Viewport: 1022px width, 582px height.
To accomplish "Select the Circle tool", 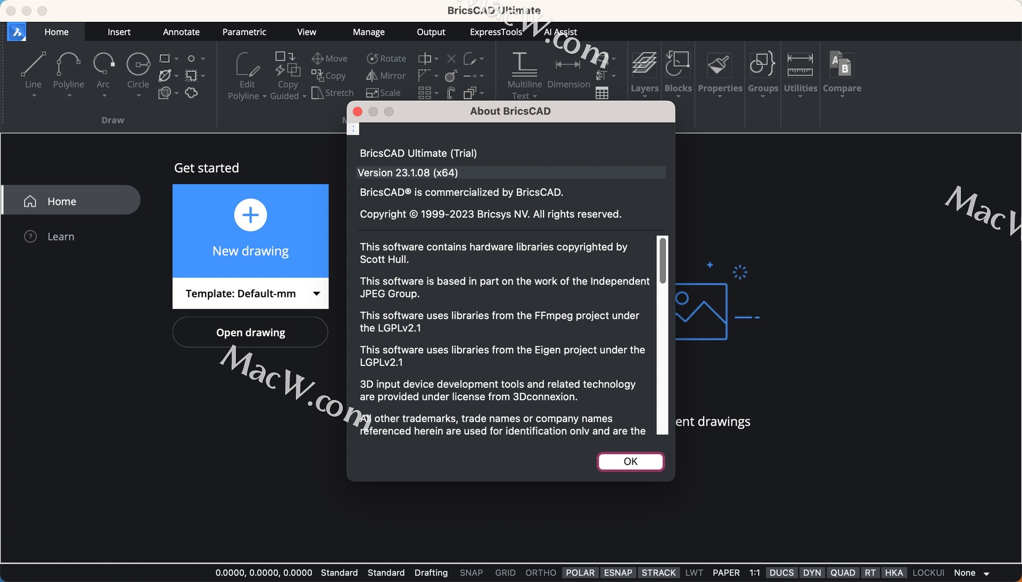I will [x=138, y=70].
